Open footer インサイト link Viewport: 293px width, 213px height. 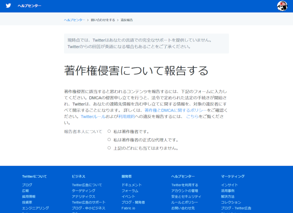point(230,185)
